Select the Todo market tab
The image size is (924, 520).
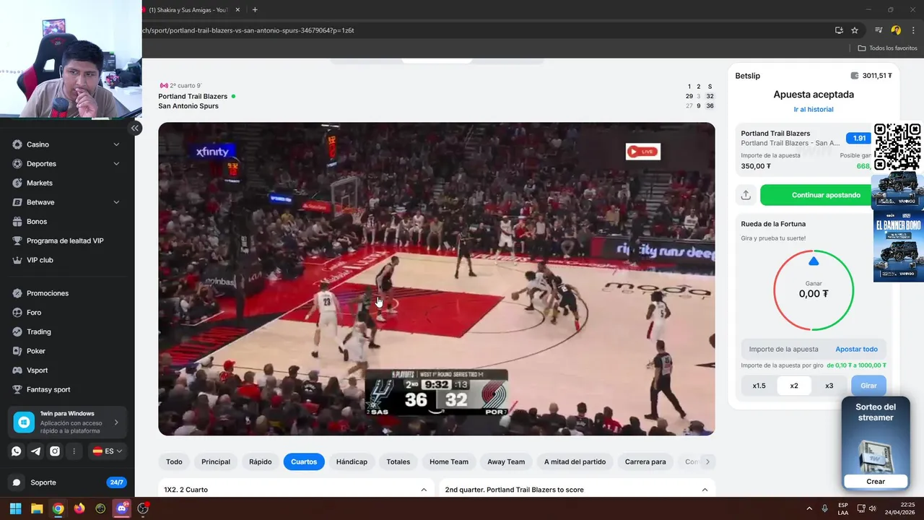tap(174, 461)
